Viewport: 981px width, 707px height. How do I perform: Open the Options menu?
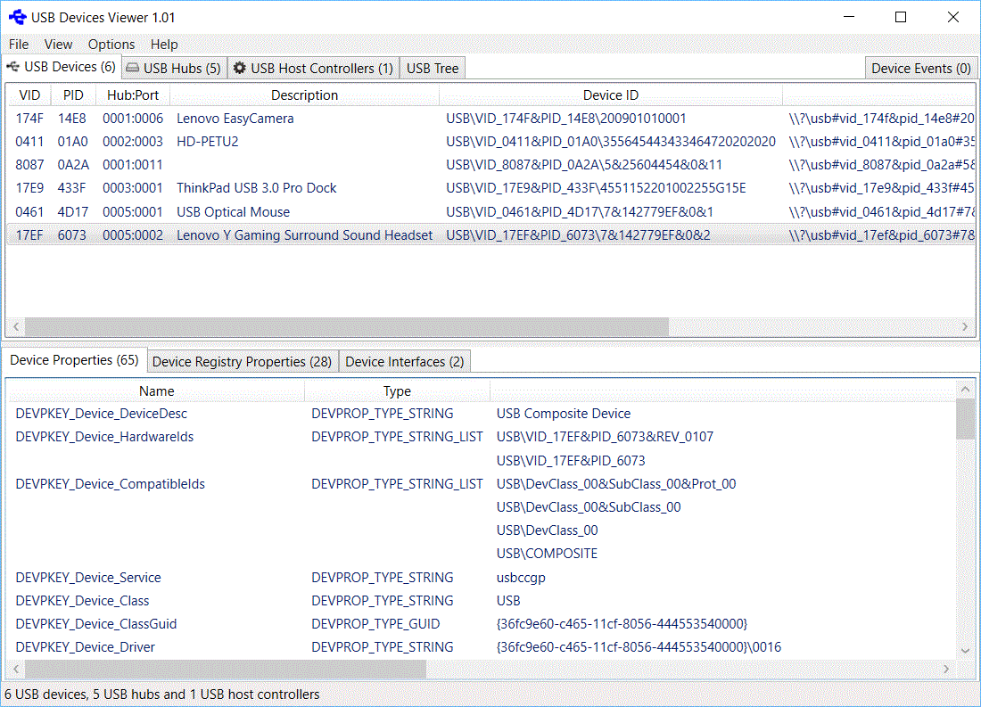click(x=111, y=44)
